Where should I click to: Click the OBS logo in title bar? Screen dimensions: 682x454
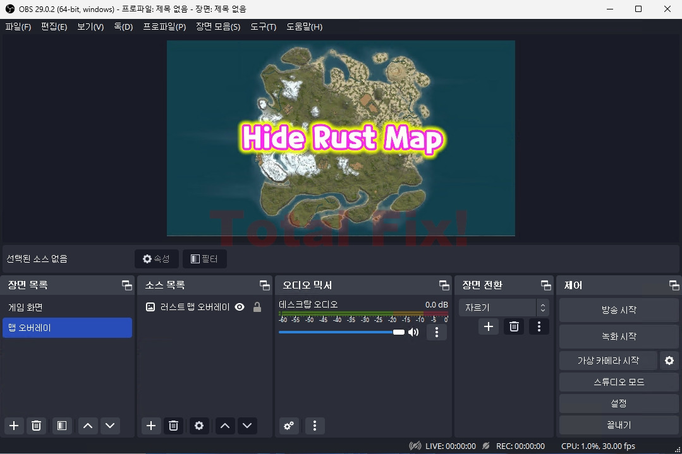click(x=9, y=9)
